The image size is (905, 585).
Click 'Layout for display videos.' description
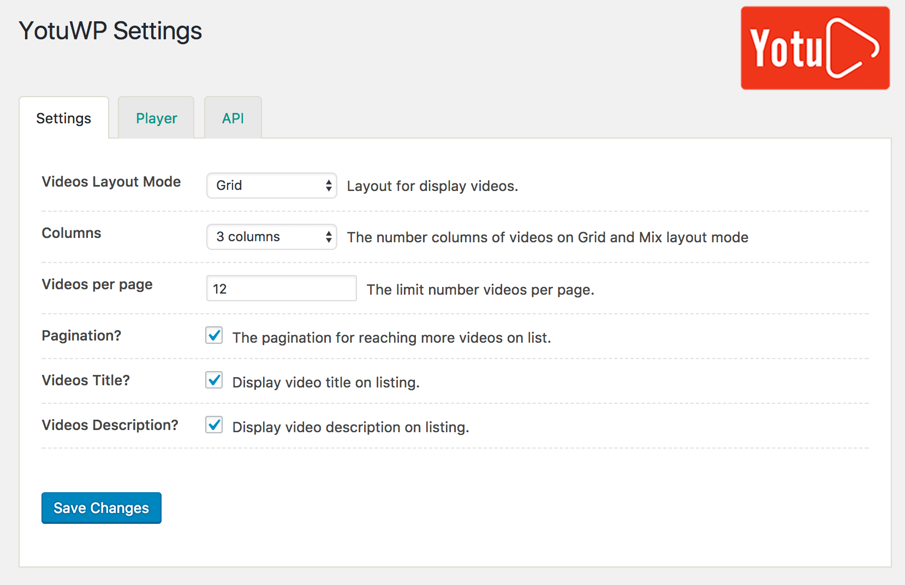432,186
